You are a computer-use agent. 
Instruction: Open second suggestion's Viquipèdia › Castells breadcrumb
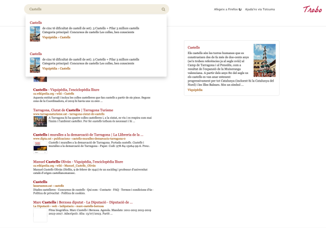(x=56, y=68)
